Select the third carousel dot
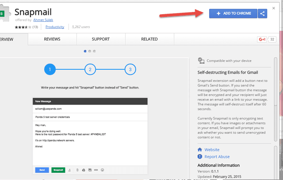 (x=94, y=51)
